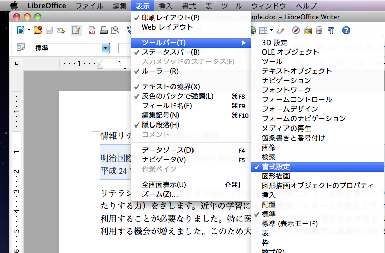
Task: Open the 編集 menu
Action: pyautogui.click(x=120, y=5)
